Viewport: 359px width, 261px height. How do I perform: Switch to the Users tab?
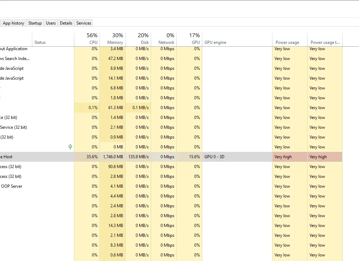[x=50, y=23]
